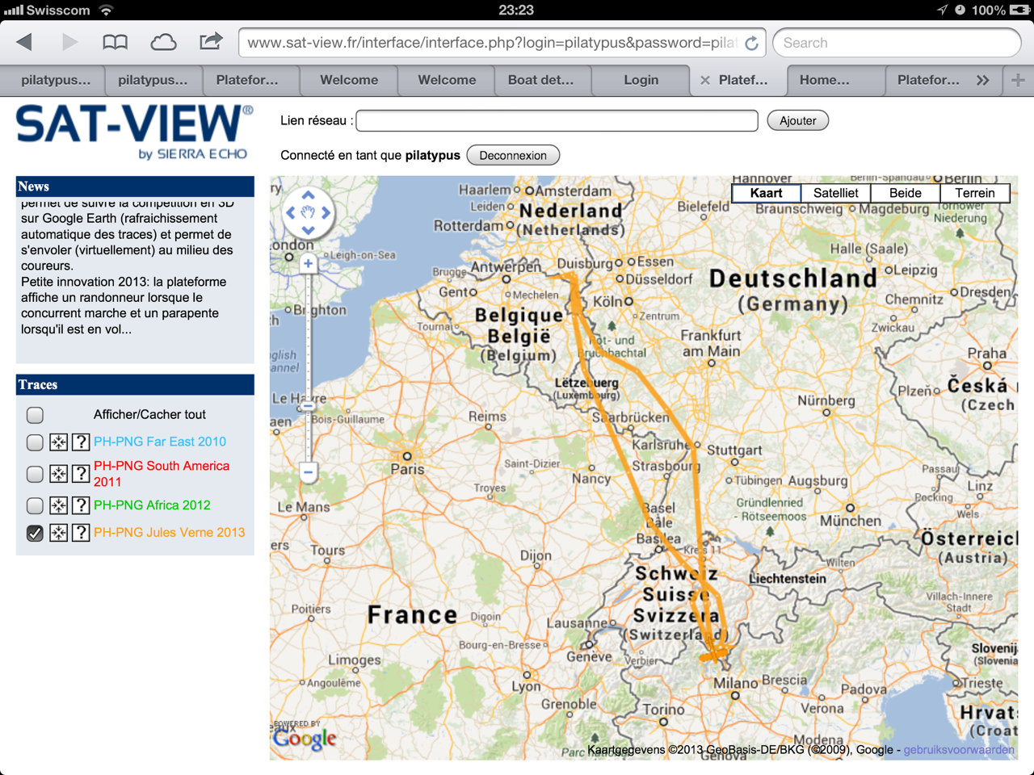
Task: Click the PH-PNG South America 2011 link
Action: (x=162, y=474)
